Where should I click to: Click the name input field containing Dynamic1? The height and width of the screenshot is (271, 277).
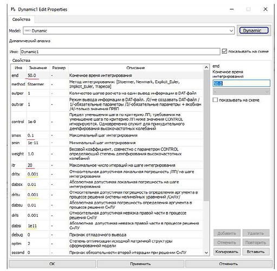pyautogui.click(x=120, y=51)
